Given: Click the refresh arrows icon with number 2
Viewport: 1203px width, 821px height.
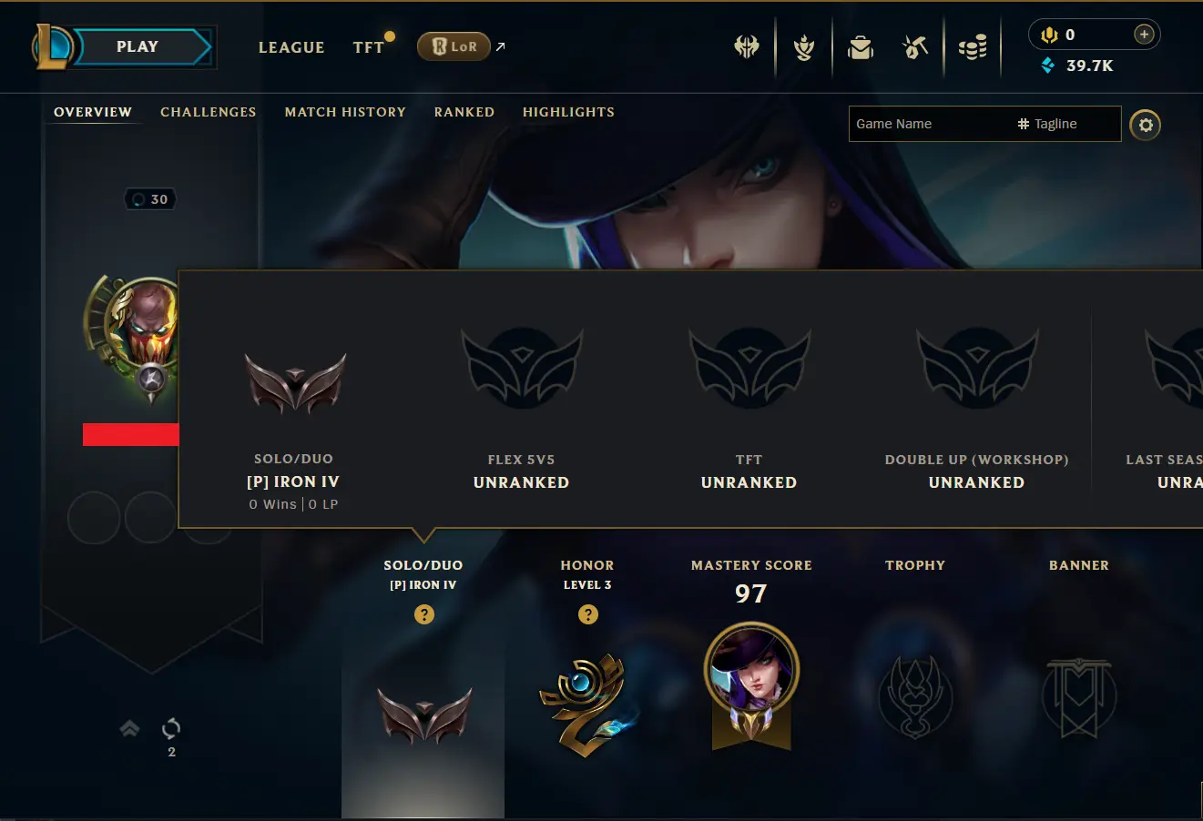Looking at the screenshot, I should click(x=171, y=728).
